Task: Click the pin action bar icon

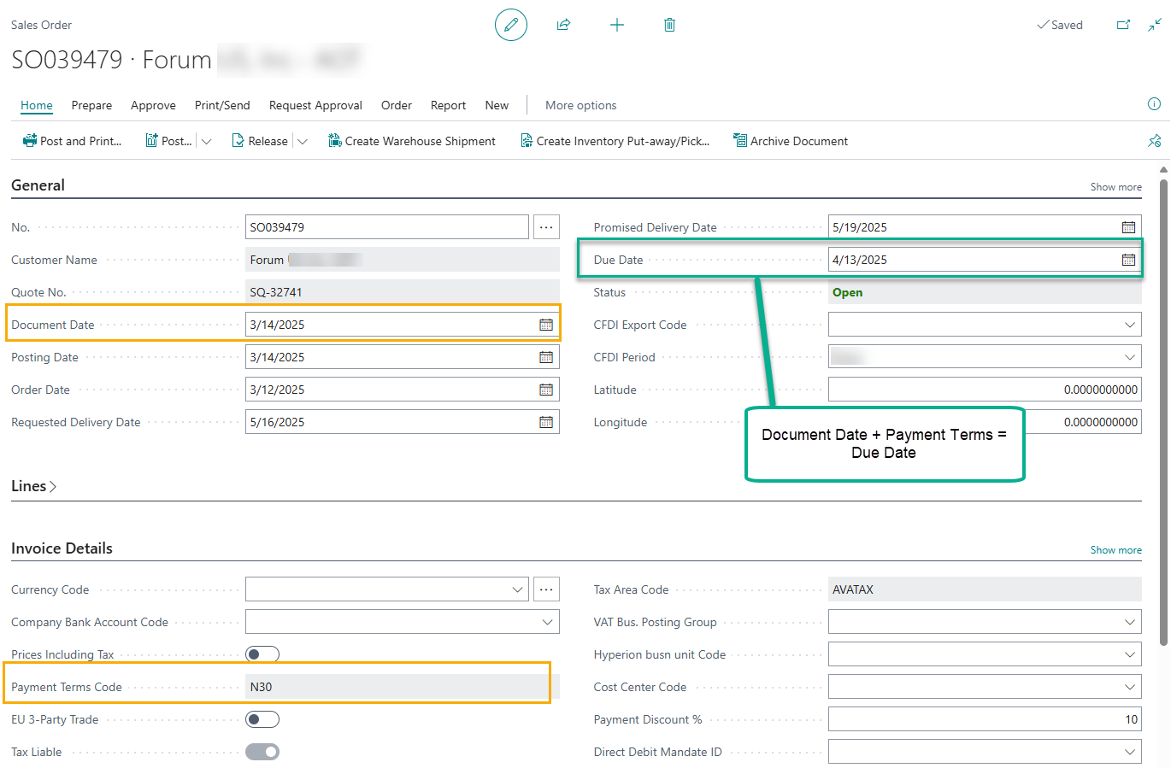Action: pos(1154,141)
